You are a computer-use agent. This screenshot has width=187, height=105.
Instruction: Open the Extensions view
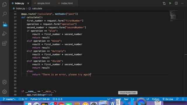pyautogui.click(x=4, y=43)
